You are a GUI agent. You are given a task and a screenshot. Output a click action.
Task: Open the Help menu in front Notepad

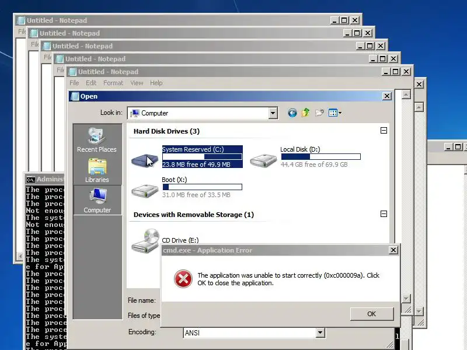coord(156,83)
